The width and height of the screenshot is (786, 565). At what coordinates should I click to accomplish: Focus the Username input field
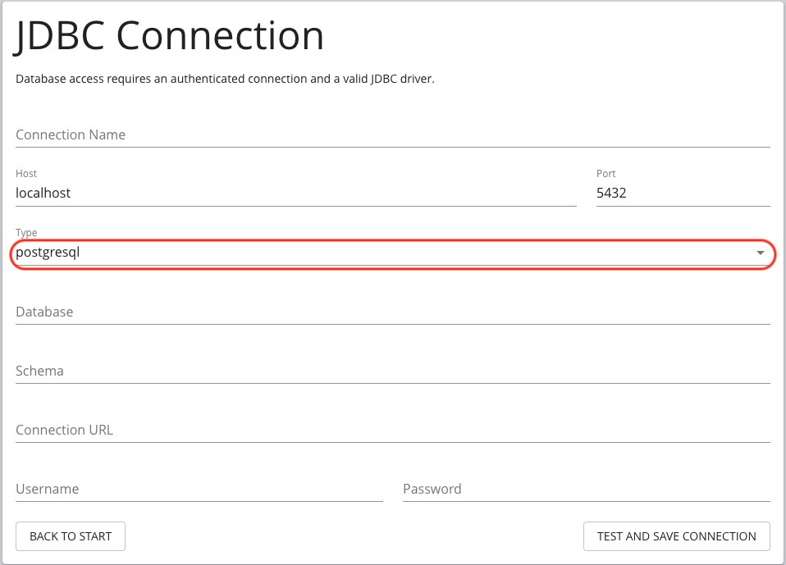point(199,489)
